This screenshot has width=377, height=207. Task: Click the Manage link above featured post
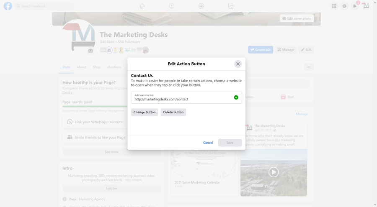coord(302,114)
